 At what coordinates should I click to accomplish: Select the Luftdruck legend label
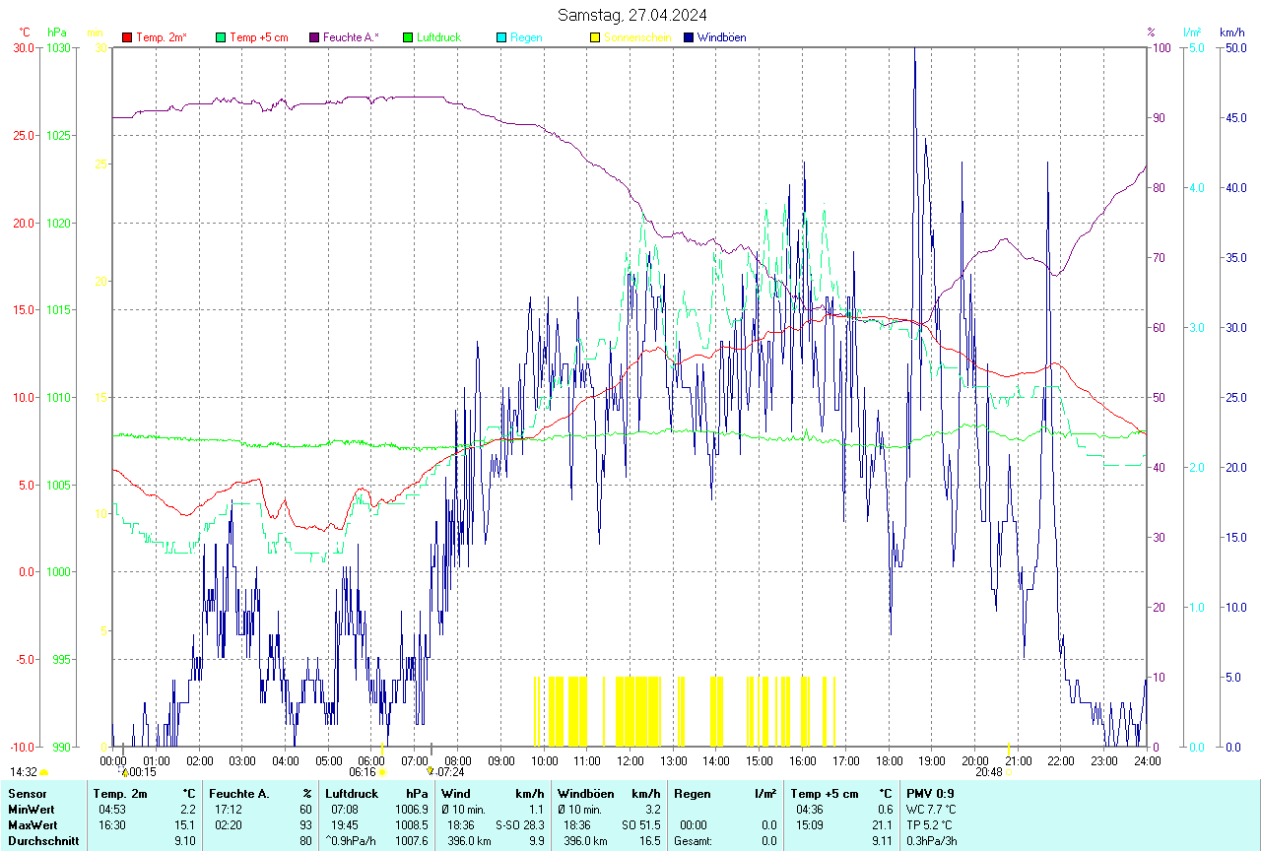pyautogui.click(x=439, y=37)
